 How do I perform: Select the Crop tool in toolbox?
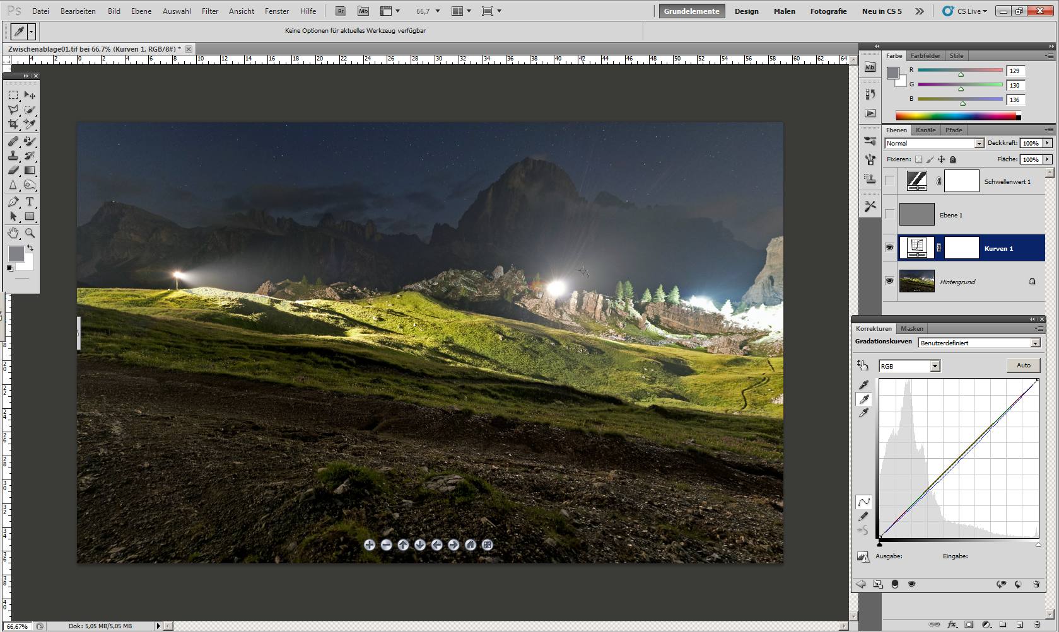point(13,124)
